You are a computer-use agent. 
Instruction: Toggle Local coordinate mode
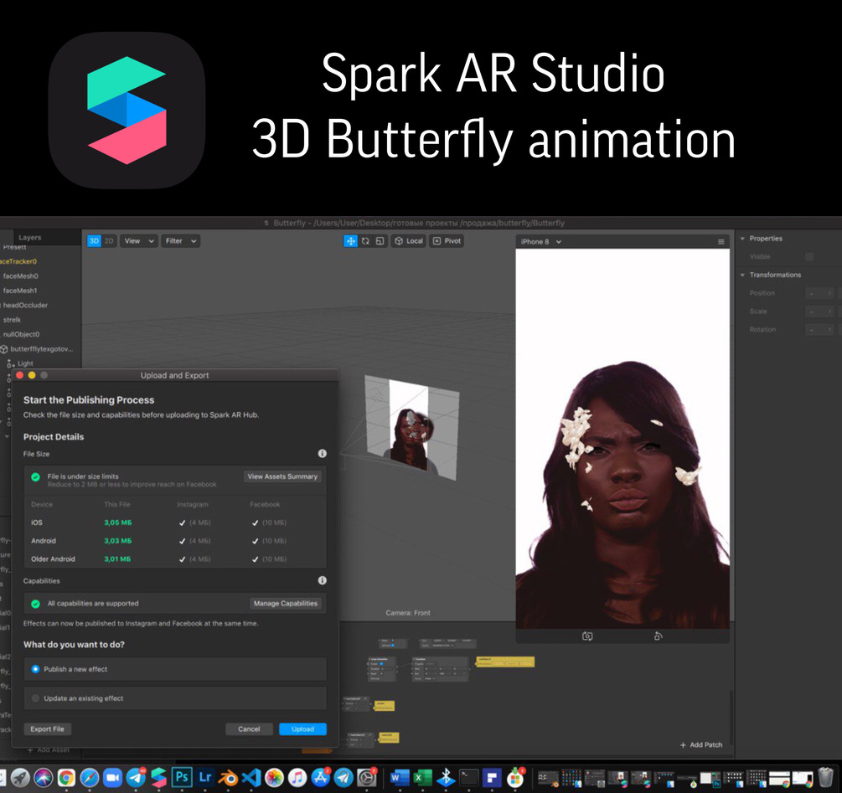[x=409, y=241]
